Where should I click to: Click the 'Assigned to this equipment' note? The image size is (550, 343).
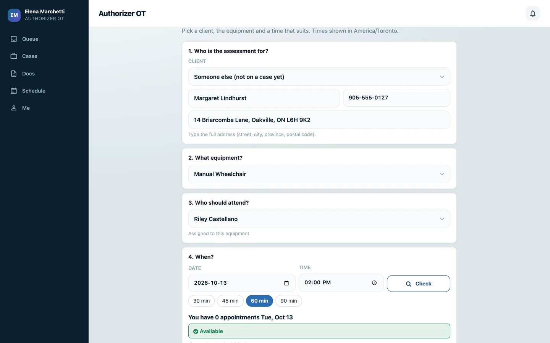pos(218,234)
